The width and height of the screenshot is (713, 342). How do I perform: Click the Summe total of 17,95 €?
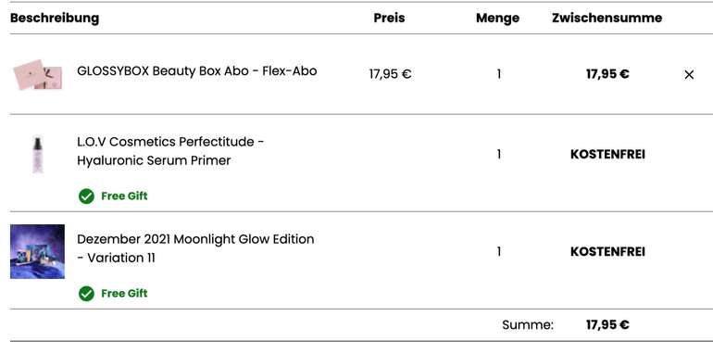[607, 324]
